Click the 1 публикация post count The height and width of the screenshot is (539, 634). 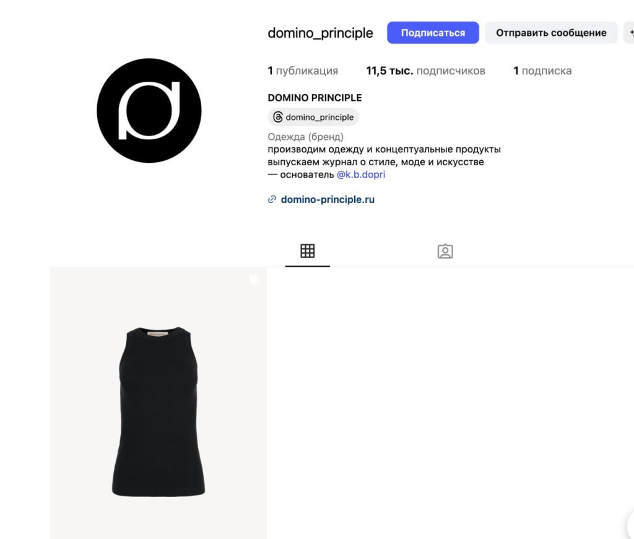[x=303, y=71]
